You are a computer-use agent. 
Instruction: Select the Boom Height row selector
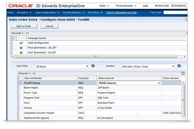click(x=20, y=87)
